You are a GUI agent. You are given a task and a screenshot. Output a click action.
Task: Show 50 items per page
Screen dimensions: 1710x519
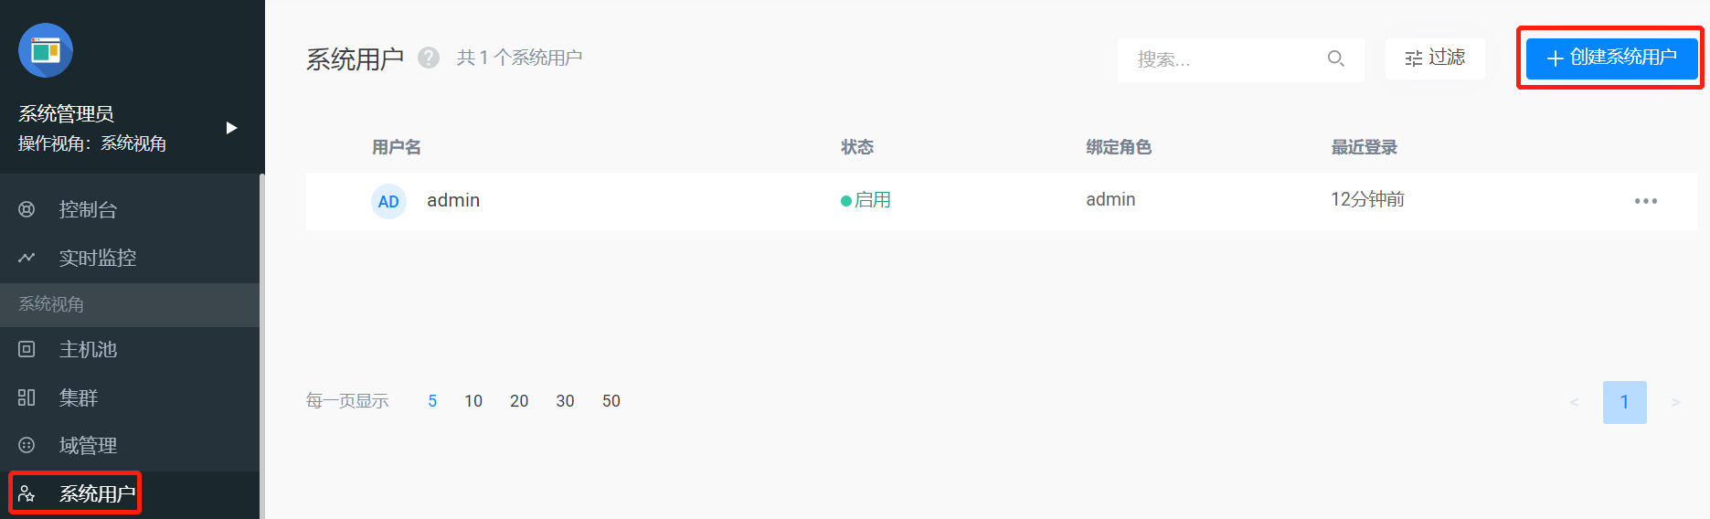click(611, 401)
